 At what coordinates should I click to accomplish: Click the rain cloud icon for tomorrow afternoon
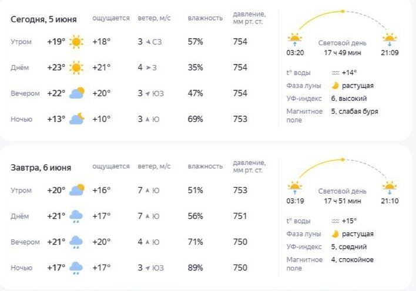(x=76, y=216)
